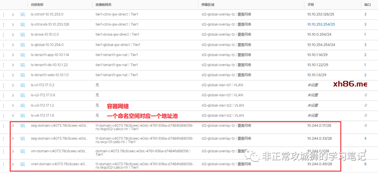Open port count 3 link for ls-citrixif
Viewport: 378px width, 173px height.
(365, 14)
